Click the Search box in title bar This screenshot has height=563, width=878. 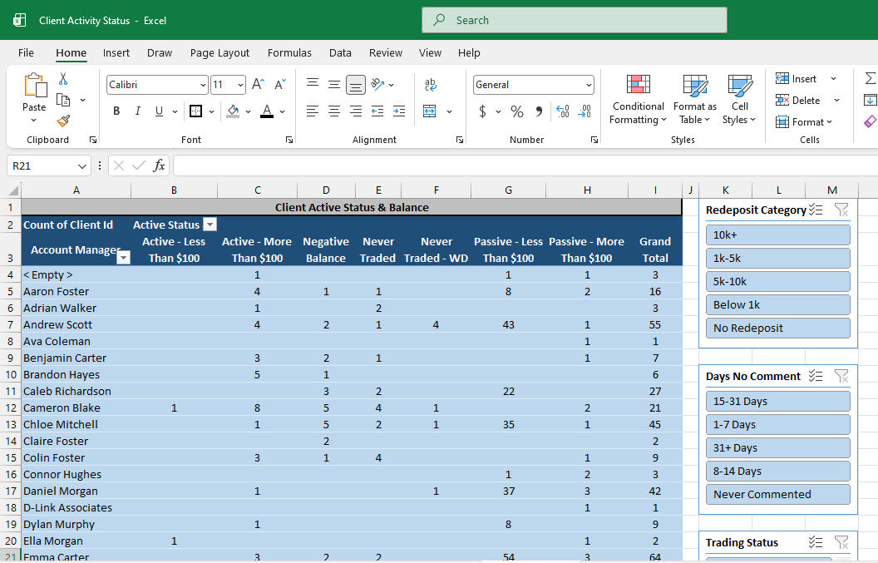575,20
